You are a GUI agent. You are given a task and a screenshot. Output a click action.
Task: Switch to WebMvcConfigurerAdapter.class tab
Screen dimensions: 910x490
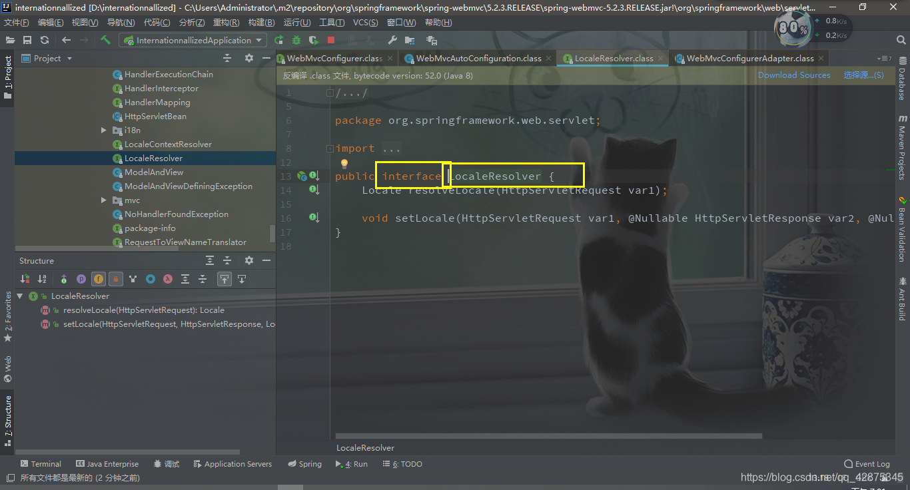pos(750,59)
